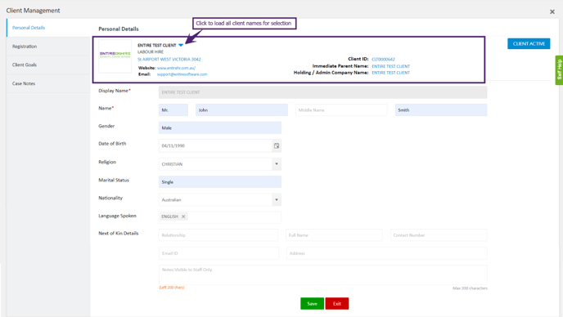Click the Gender field showing Male
Image resolution: width=563 pixels, height=317 pixels.
pyautogui.click(x=220, y=127)
